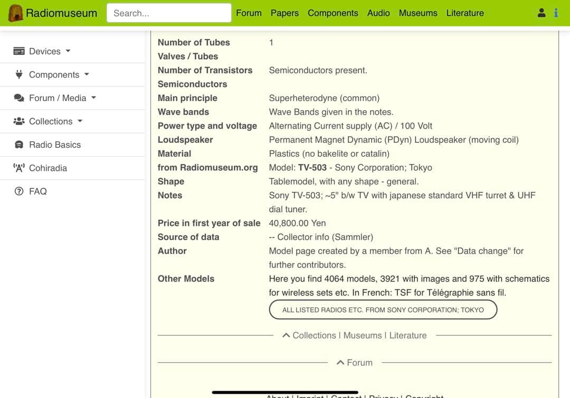Click the blue info icon
570x398 pixels.
tap(556, 13)
